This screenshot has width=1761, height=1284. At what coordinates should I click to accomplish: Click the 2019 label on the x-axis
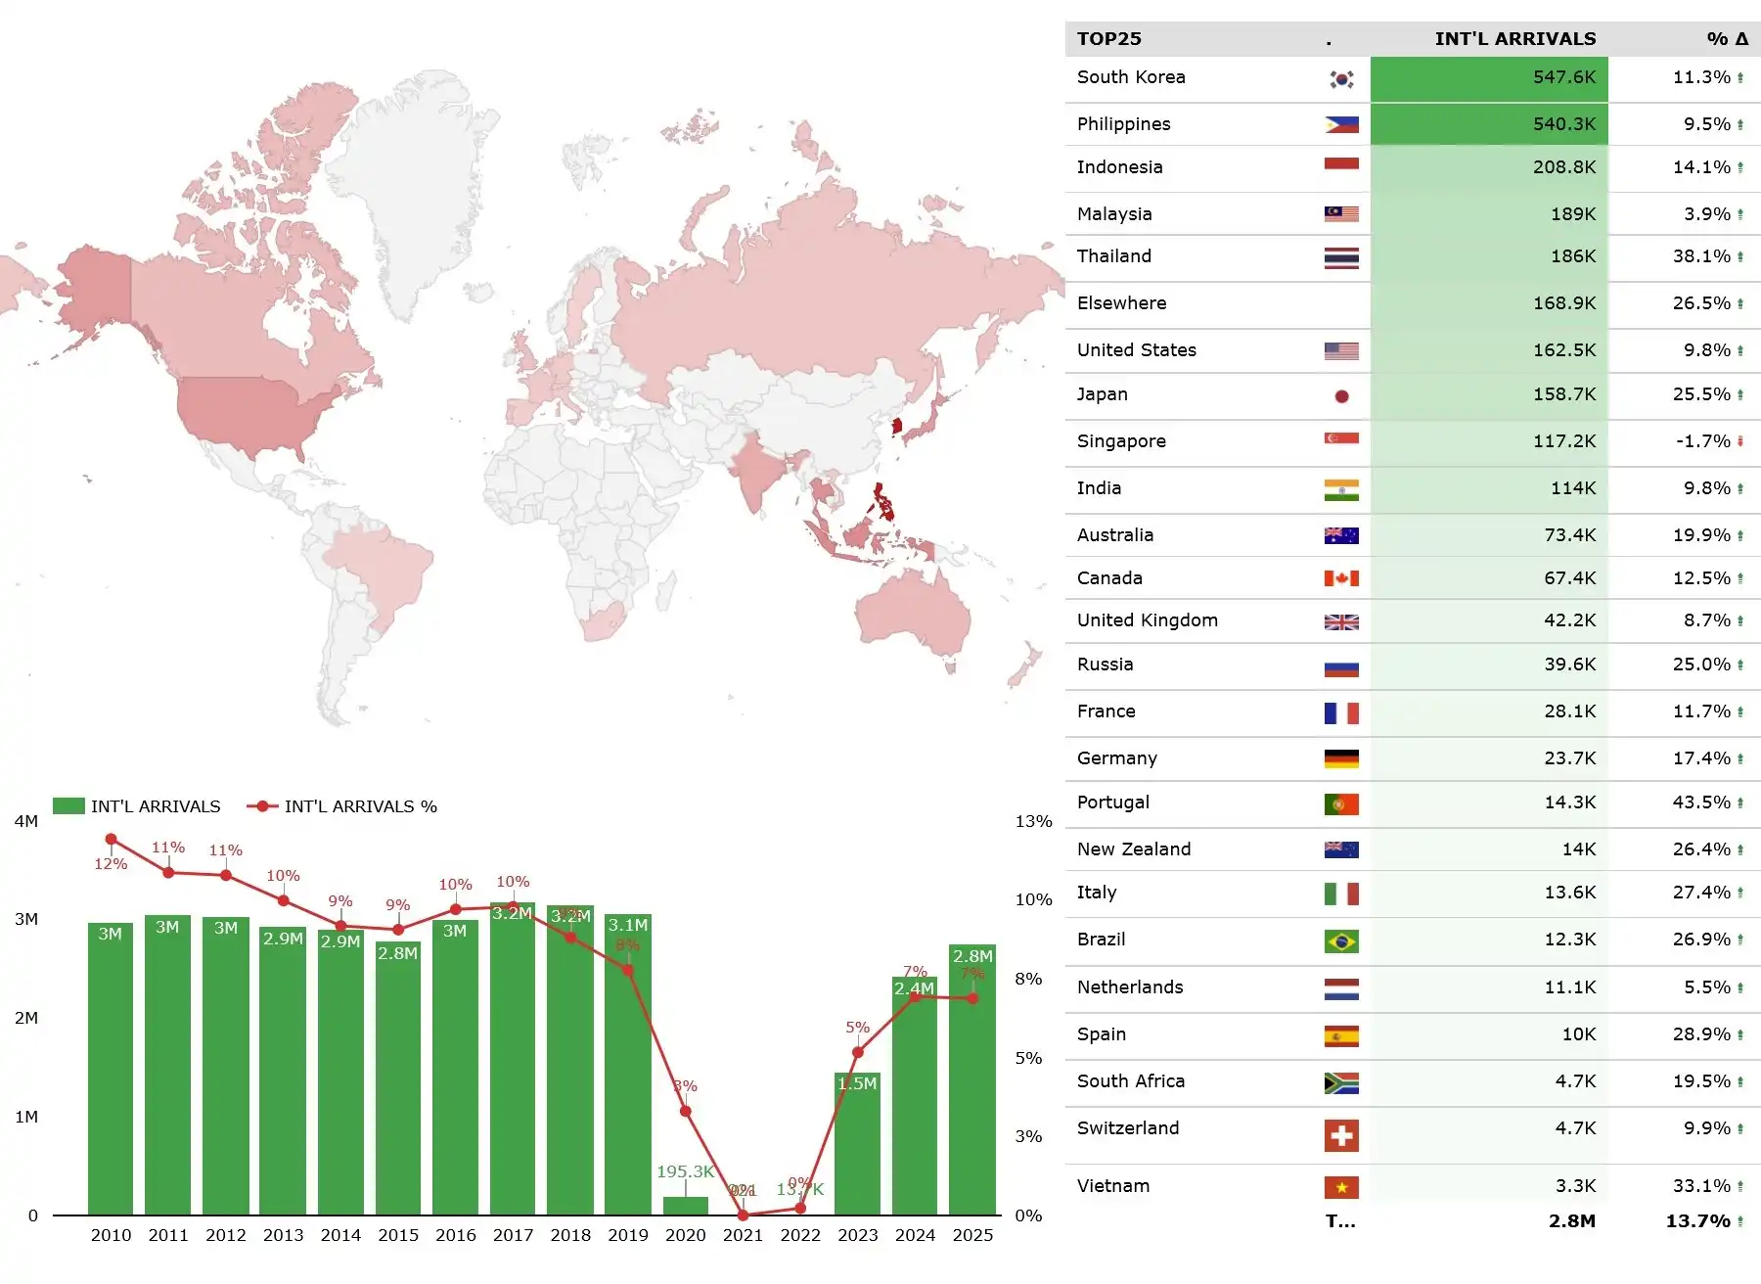tap(628, 1235)
